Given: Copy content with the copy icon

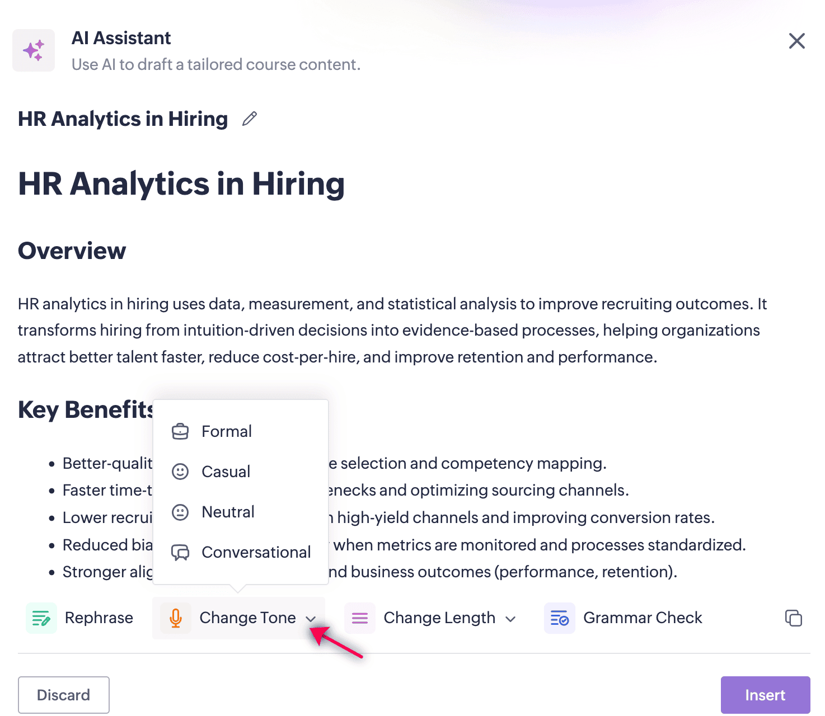Looking at the screenshot, I should click(794, 618).
